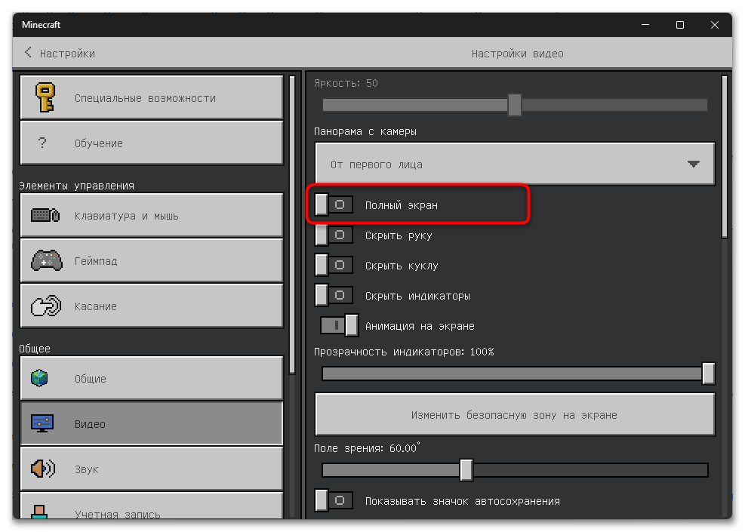Click the Яркость brightness slider handle

coord(515,104)
